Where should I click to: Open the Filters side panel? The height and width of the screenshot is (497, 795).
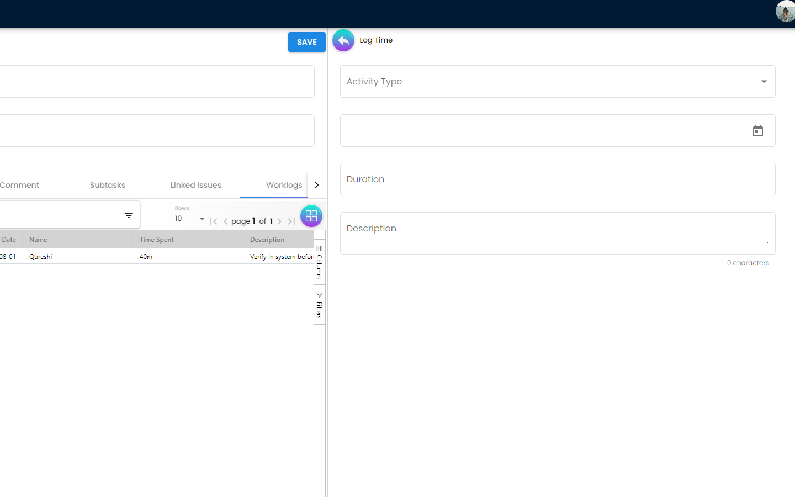click(x=319, y=305)
